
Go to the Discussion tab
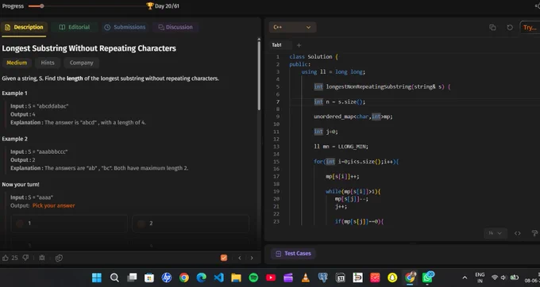175,27
